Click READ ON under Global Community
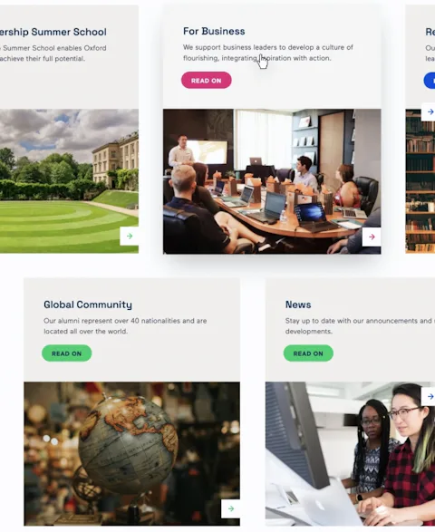This screenshot has height=532, width=435. [66, 353]
